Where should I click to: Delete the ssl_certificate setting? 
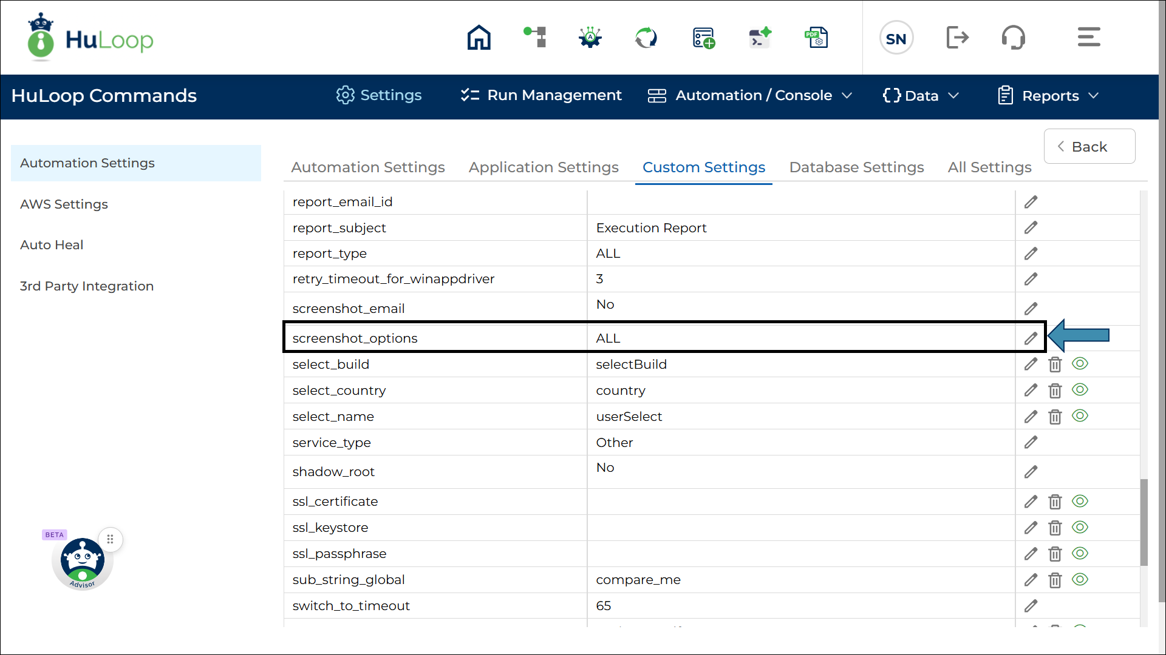(1055, 502)
